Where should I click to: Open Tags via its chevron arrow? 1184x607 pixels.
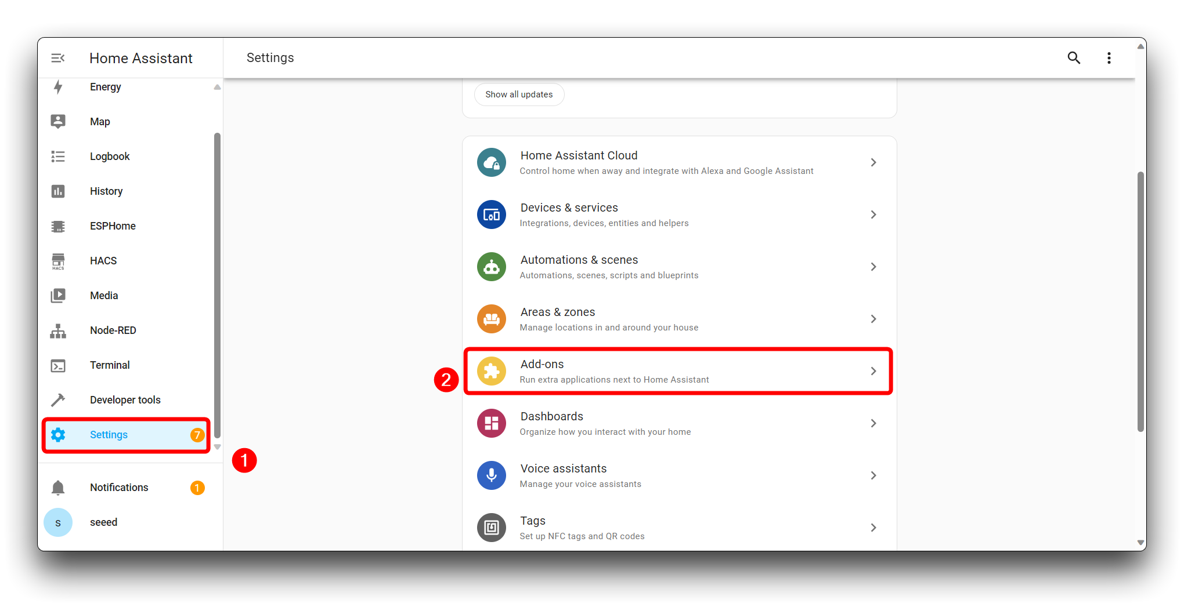873,528
